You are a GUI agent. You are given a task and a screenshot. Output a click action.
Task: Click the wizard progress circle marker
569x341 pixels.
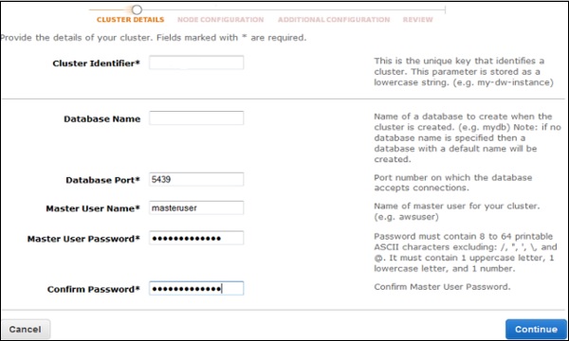[x=137, y=9]
